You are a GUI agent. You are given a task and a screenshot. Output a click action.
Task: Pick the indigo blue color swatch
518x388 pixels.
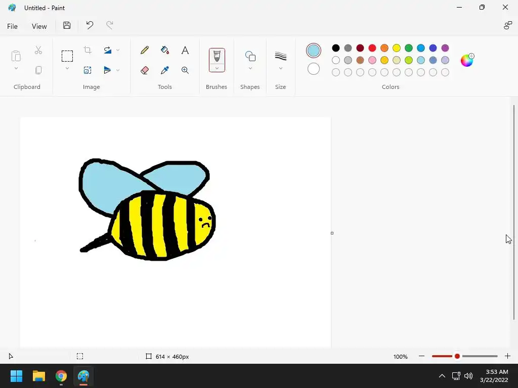pyautogui.click(x=433, y=48)
